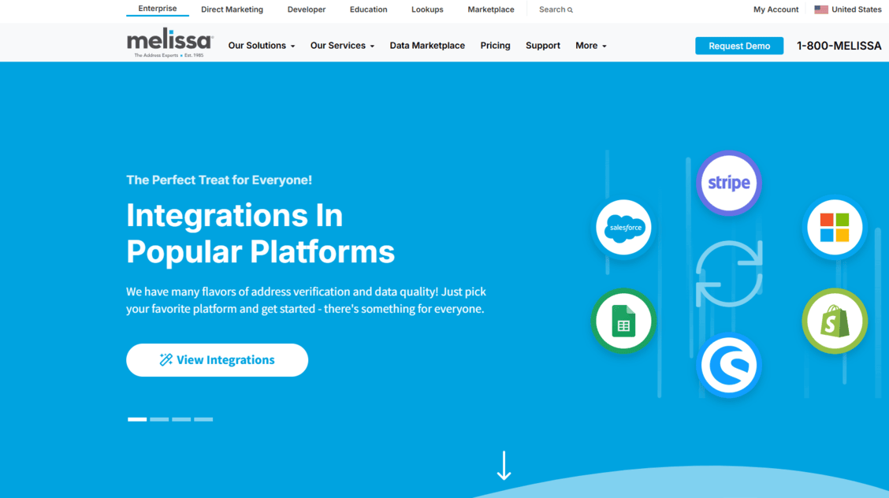Open the Our Services dropdown menu
The height and width of the screenshot is (498, 889).
342,46
